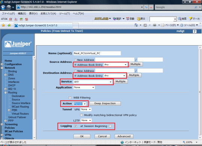Click the OK button
The image size is (202, 146).
point(82,136)
